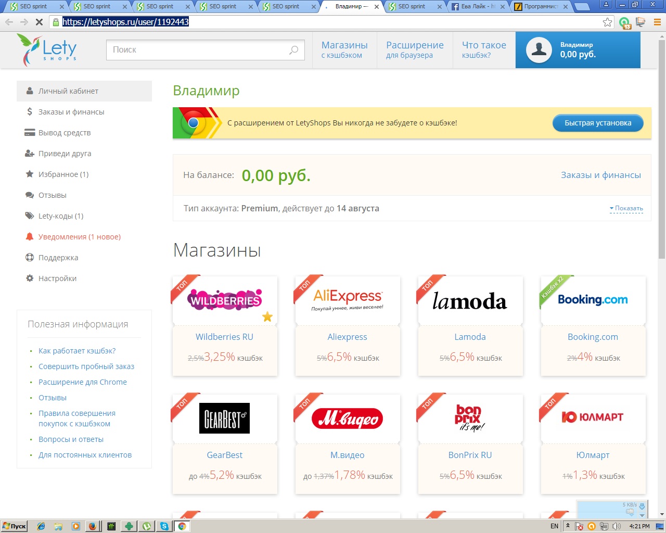Image resolution: width=666 pixels, height=533 pixels.
Task: Click the dollar icon beside Заказы и финансы
Action: (30, 111)
